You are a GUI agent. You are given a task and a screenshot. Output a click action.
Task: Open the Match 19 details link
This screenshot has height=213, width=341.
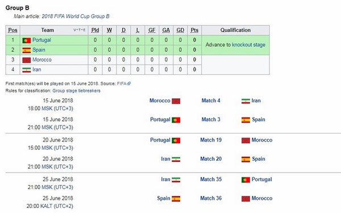pyautogui.click(x=211, y=140)
